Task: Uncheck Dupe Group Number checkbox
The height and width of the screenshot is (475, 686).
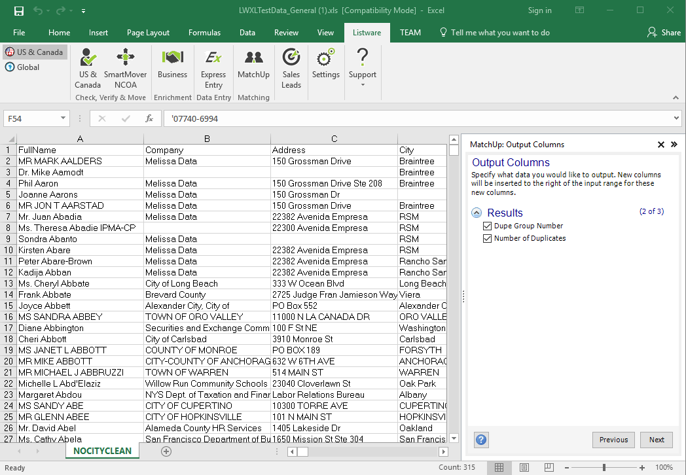Action: tap(487, 226)
